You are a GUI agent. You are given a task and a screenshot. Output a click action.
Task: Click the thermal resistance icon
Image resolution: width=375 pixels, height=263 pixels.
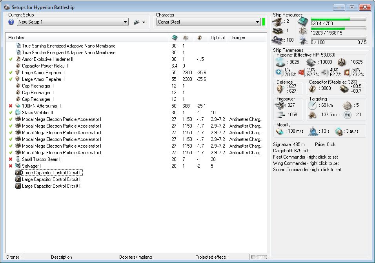(302, 72)
